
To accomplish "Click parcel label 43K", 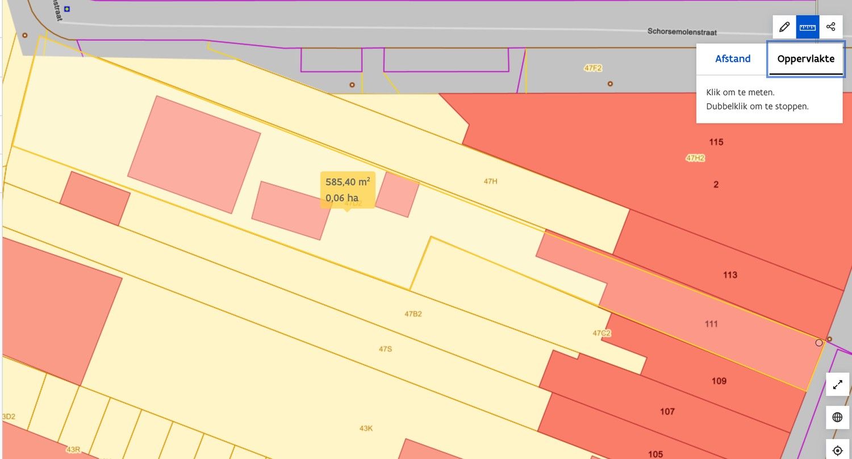I will (366, 428).
